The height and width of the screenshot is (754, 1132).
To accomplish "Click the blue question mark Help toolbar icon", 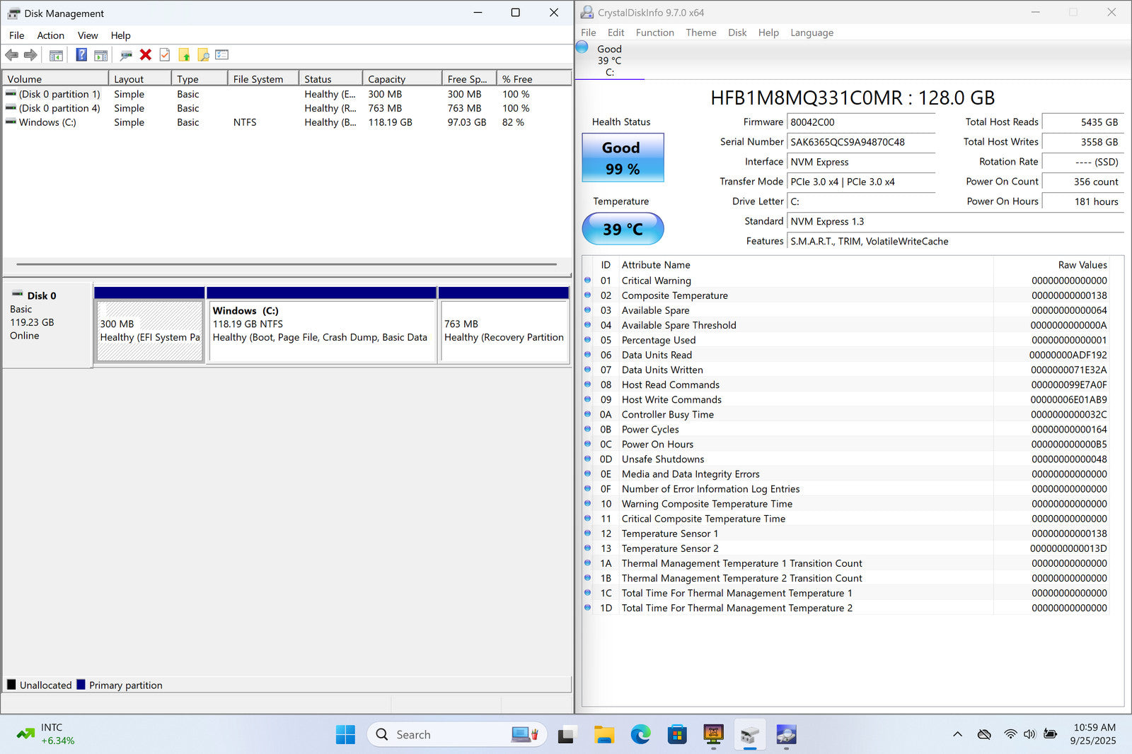I will click(x=81, y=55).
